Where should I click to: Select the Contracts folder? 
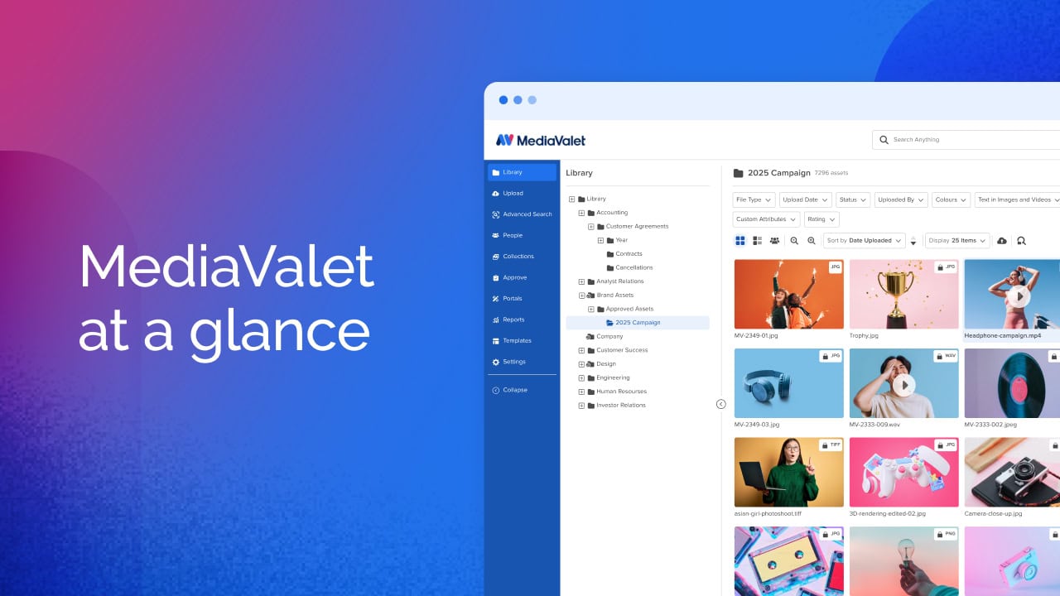(624, 254)
